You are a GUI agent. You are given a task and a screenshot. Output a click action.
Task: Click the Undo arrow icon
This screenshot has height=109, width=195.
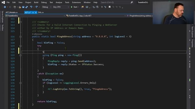point(31,7)
